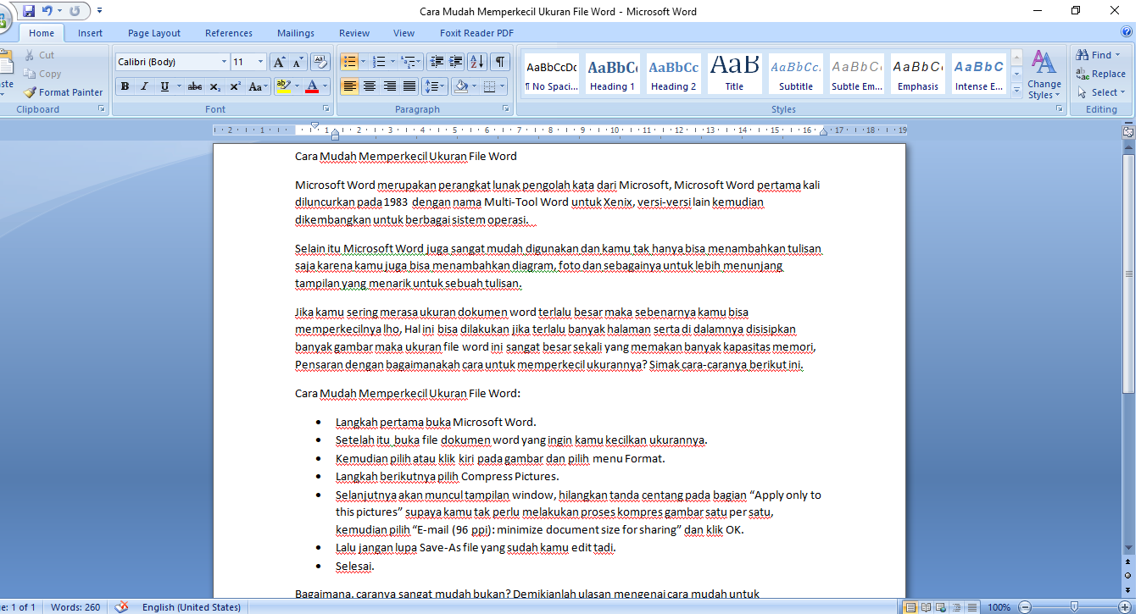Screen dimensions: 1141x614
Task: Decrease paragraph indent
Action: point(437,62)
